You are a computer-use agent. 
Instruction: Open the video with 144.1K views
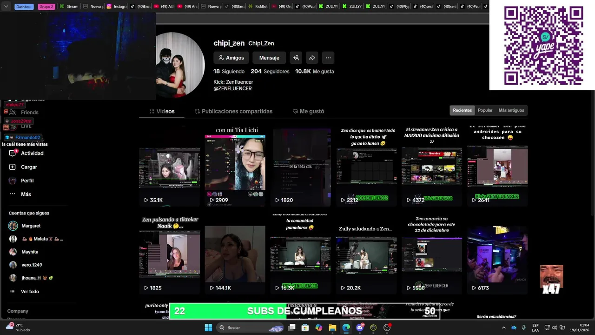point(235,254)
